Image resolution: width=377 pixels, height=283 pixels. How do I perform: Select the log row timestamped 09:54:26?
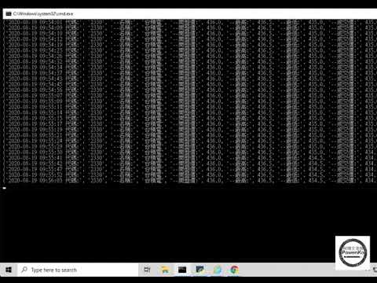point(190,56)
